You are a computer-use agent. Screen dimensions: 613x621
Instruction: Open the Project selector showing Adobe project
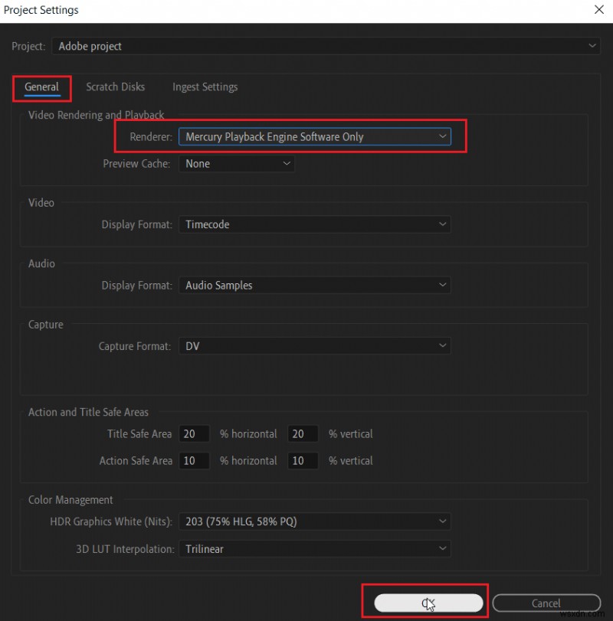[326, 46]
